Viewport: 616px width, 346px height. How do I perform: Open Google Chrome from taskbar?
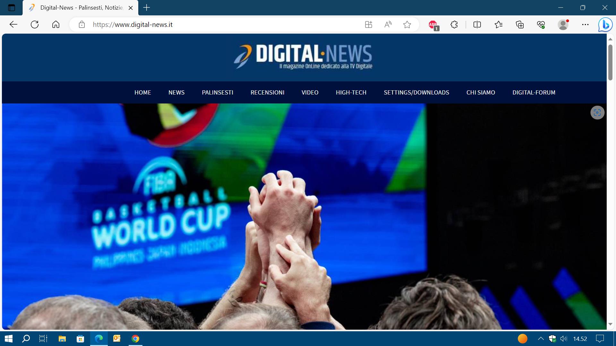[135, 339]
